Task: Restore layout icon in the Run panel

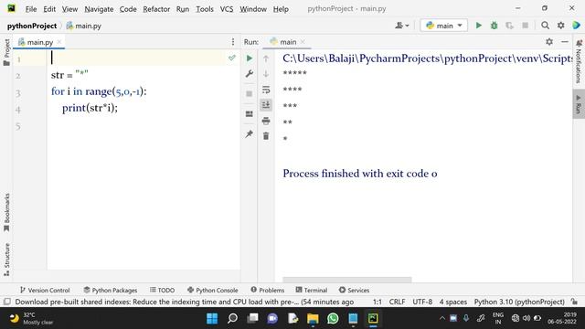Action: pyautogui.click(x=250, y=113)
